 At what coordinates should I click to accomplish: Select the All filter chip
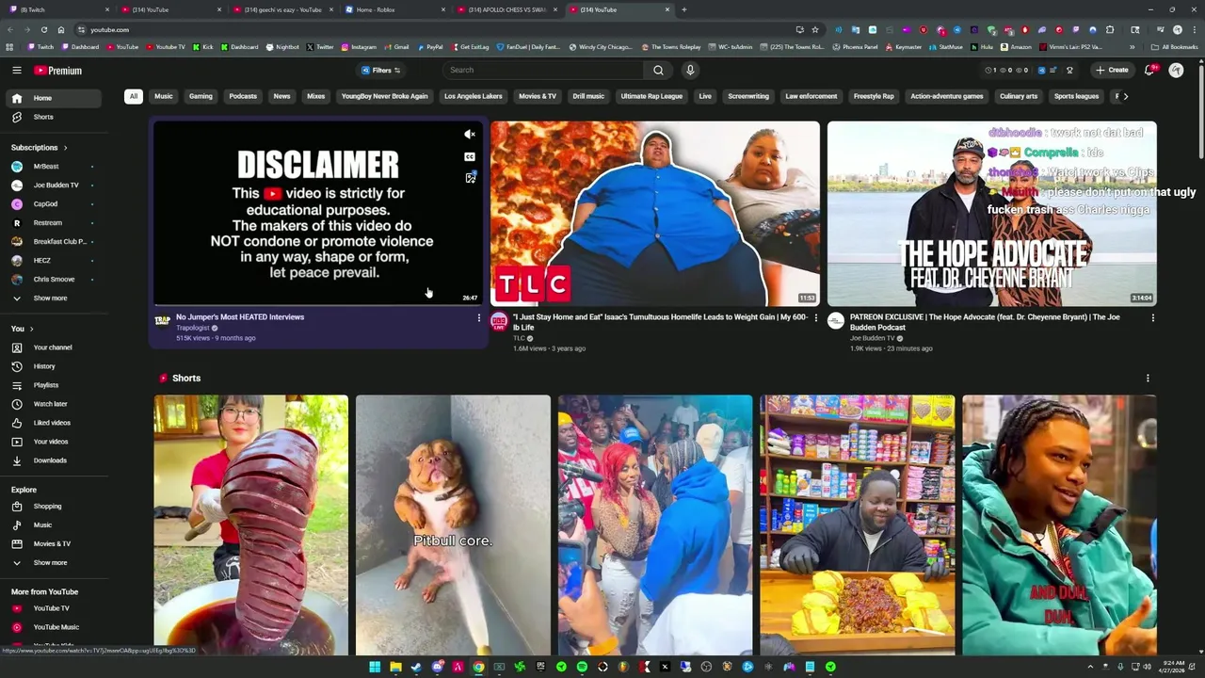tap(134, 96)
